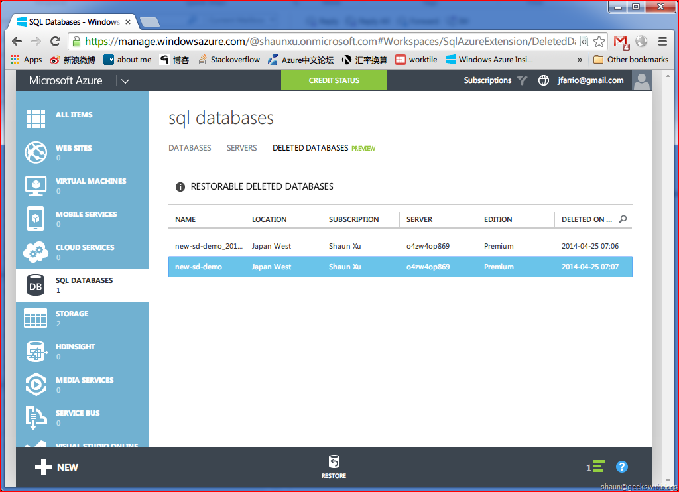This screenshot has width=679, height=492.
Task: Click the restorable databases info icon
Action: coord(180,187)
